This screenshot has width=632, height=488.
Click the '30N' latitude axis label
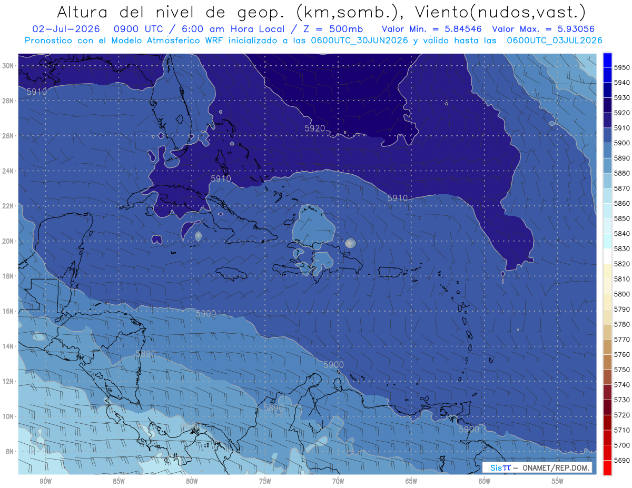point(8,66)
